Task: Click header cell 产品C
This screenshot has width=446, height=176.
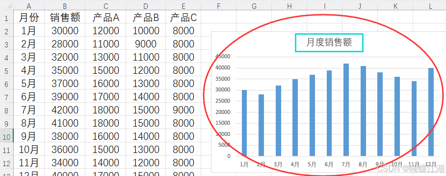Action: pyautogui.click(x=183, y=18)
